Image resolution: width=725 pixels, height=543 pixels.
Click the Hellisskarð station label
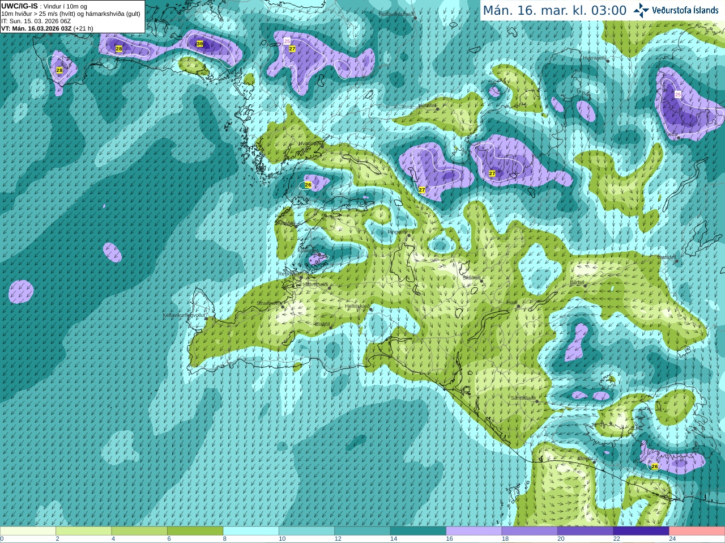click(x=357, y=306)
